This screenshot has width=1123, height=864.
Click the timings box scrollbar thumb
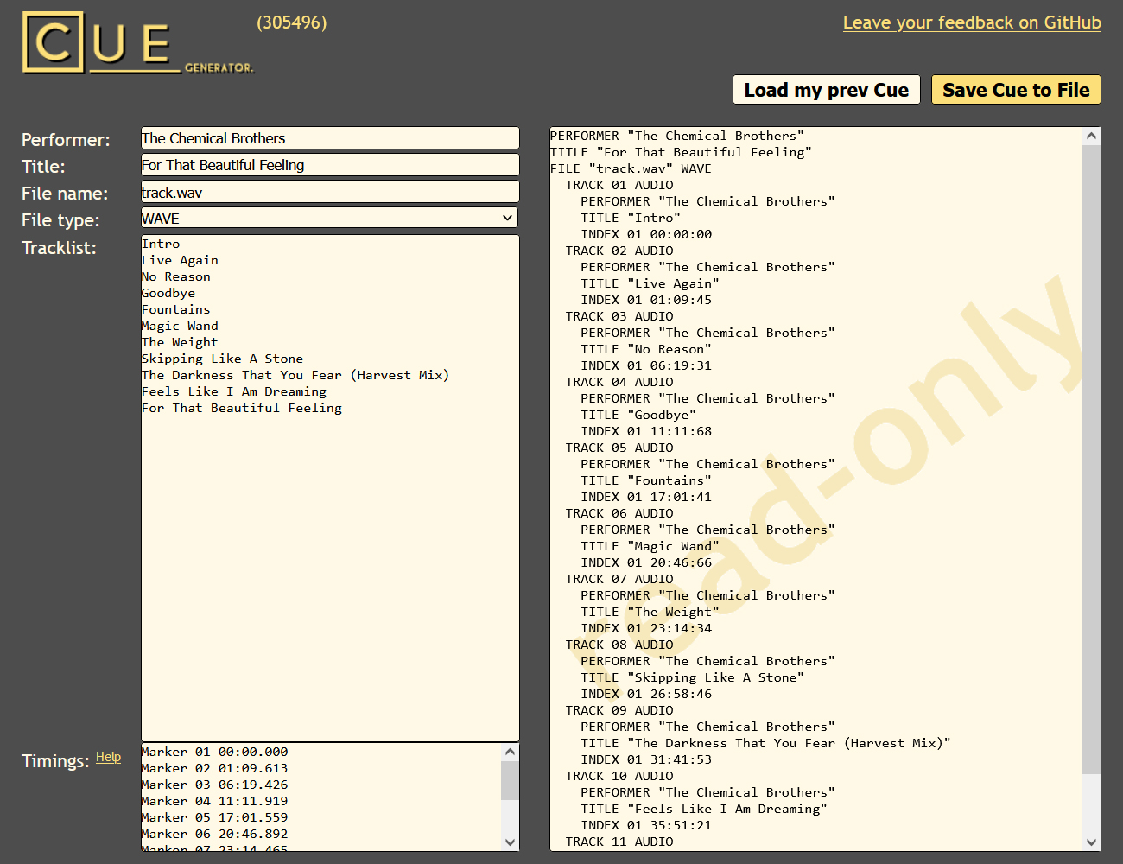pos(510,780)
